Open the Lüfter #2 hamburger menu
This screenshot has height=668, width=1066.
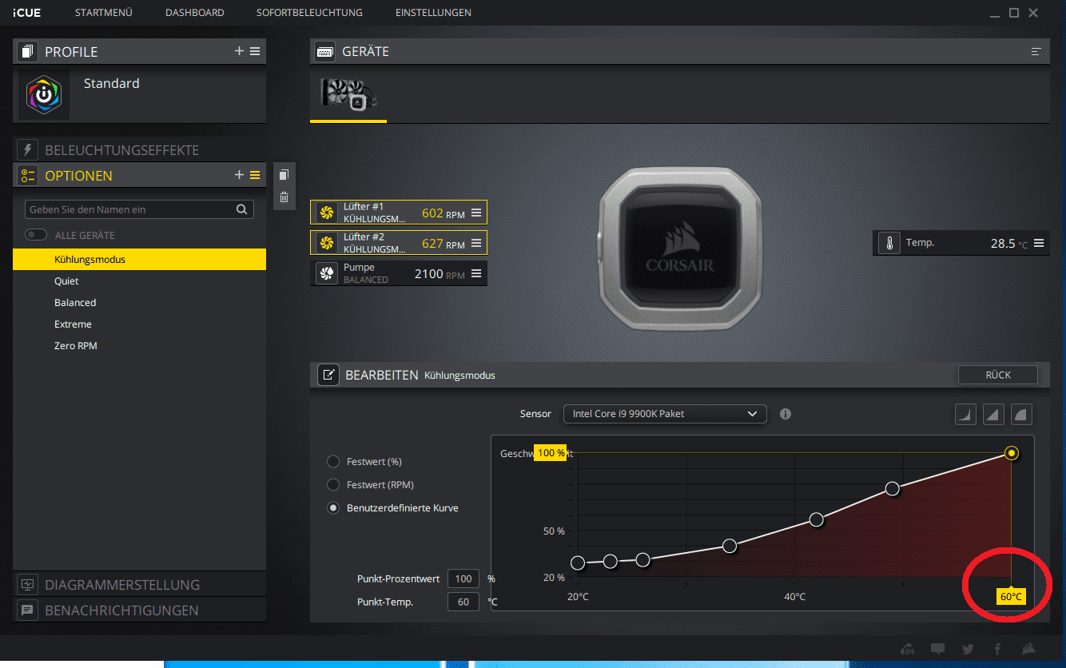click(x=476, y=243)
